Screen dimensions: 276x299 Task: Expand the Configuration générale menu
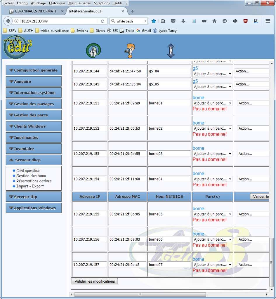pyautogui.click(x=34, y=70)
